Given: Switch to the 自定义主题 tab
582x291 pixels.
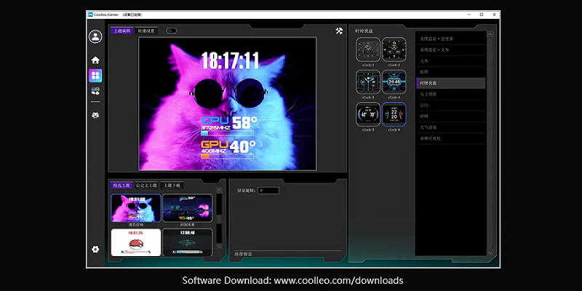Looking at the screenshot, I should point(147,186).
